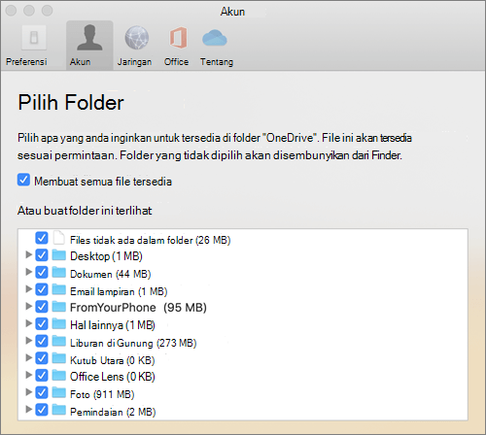486x435 pixels.
Task: Expand the Kutub Utara folder
Action: click(29, 358)
